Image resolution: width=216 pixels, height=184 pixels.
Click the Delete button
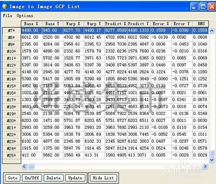(x=54, y=178)
